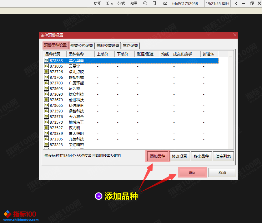
Task: Click the stock icon beside code 873593
Action: point(46,111)
